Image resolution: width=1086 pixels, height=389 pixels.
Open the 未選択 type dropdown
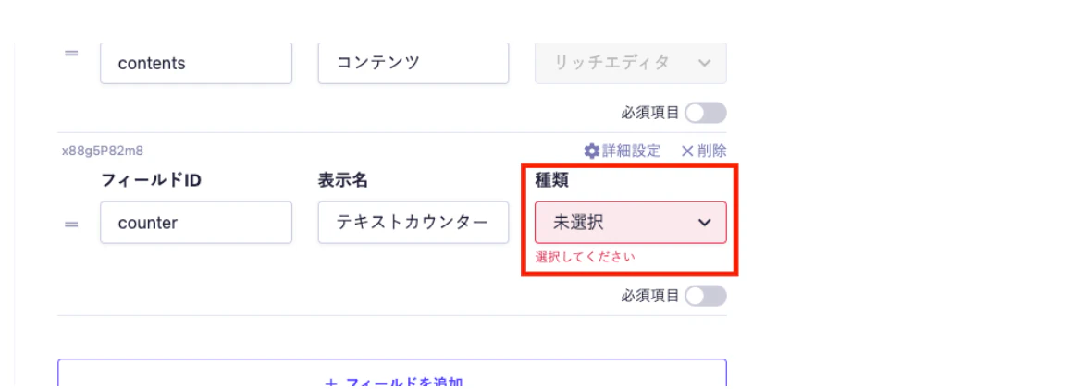pos(630,223)
